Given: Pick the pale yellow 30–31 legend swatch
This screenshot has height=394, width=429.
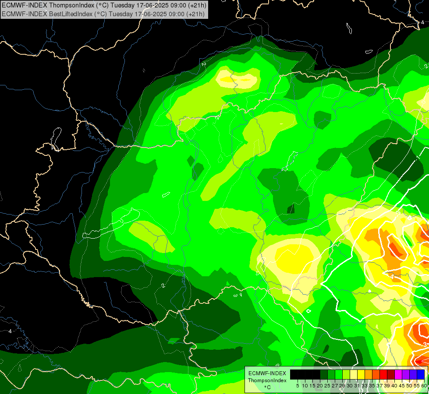Looking at the screenshot, I should [354, 375].
